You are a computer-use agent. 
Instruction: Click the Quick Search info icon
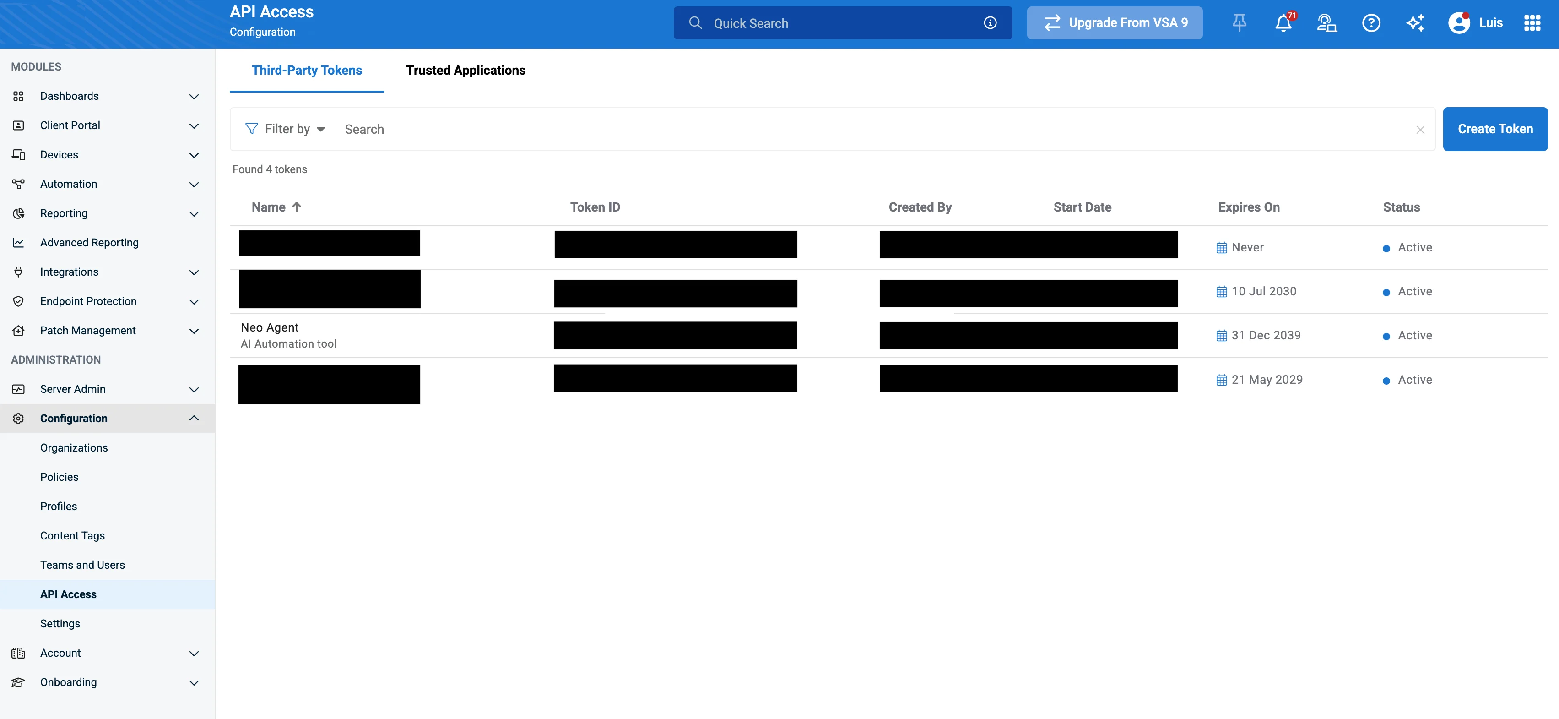click(x=990, y=23)
